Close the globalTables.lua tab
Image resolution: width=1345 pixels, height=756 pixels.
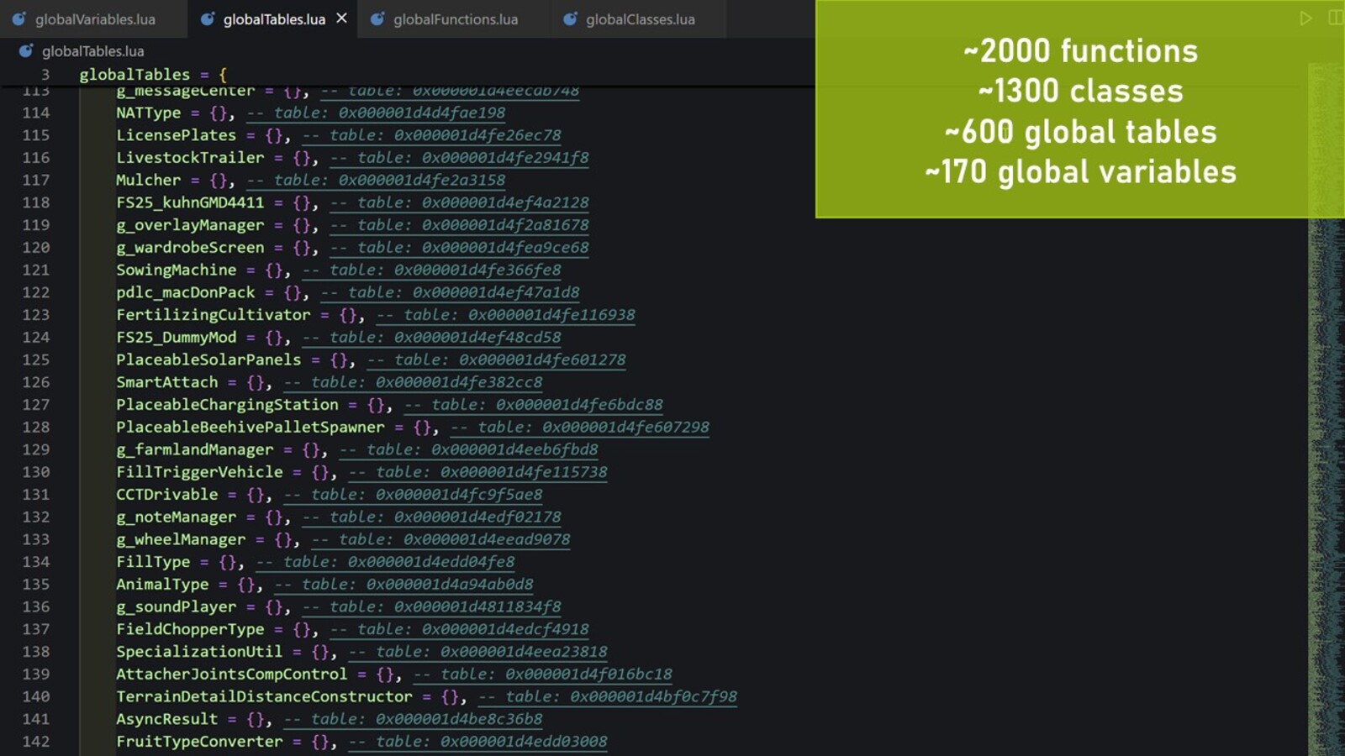341,18
